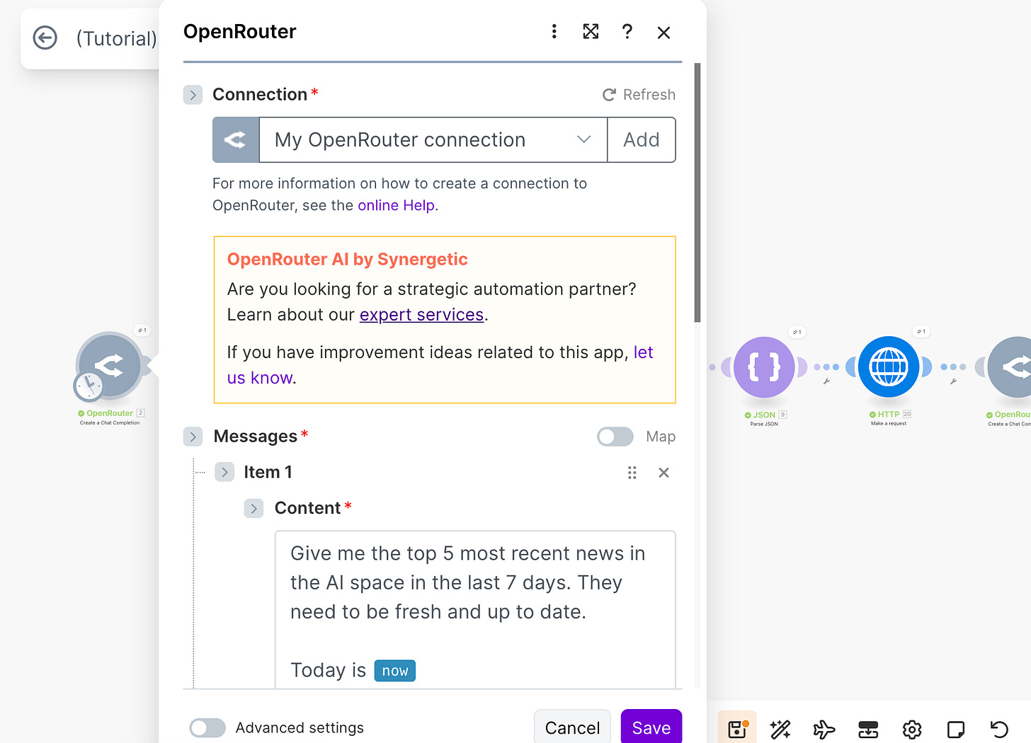The height and width of the screenshot is (743, 1031).
Task: Open the online Help link
Action: coord(396,205)
